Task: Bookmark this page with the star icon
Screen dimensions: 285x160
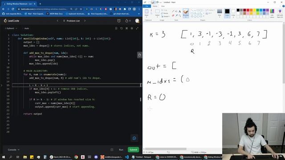Action: (x=81, y=9)
